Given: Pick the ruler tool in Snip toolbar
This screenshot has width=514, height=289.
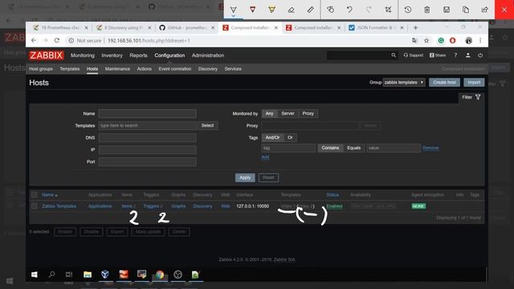Looking at the screenshot, I should [311, 10].
